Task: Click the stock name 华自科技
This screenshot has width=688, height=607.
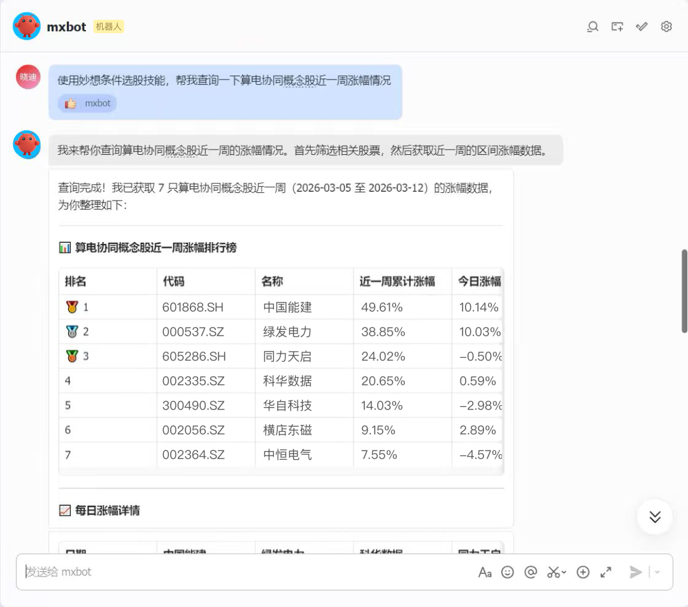Action: point(287,405)
